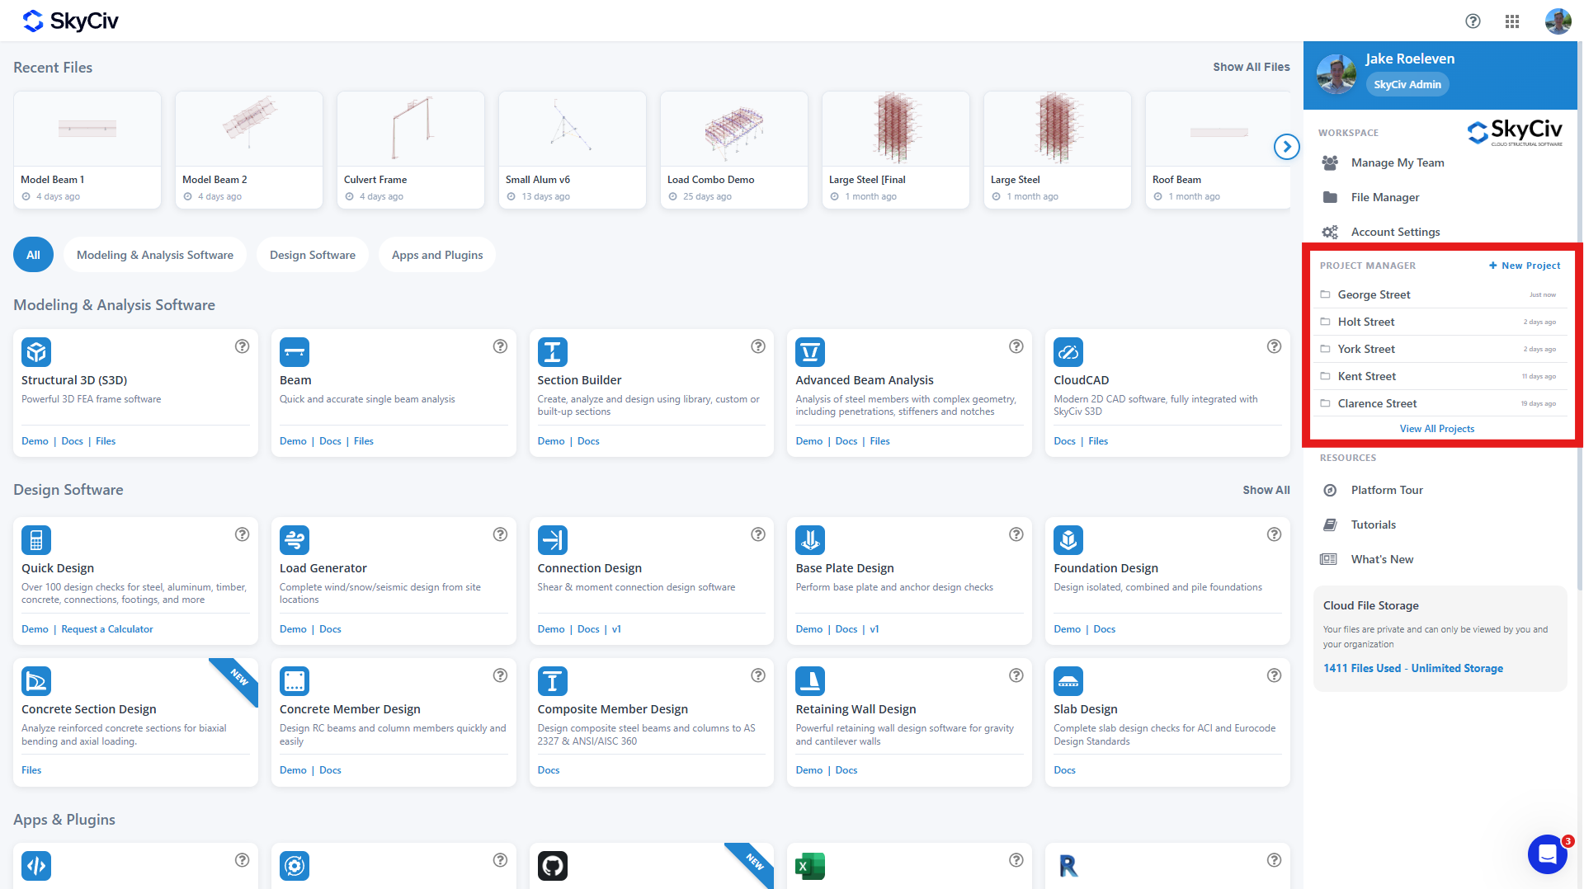Filter by Apps and Plugins tab
The width and height of the screenshot is (1584, 889).
tap(437, 255)
